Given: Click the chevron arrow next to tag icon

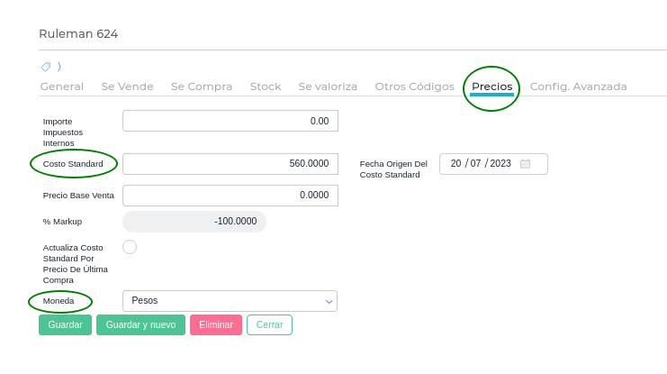Looking at the screenshot, I should tap(59, 67).
